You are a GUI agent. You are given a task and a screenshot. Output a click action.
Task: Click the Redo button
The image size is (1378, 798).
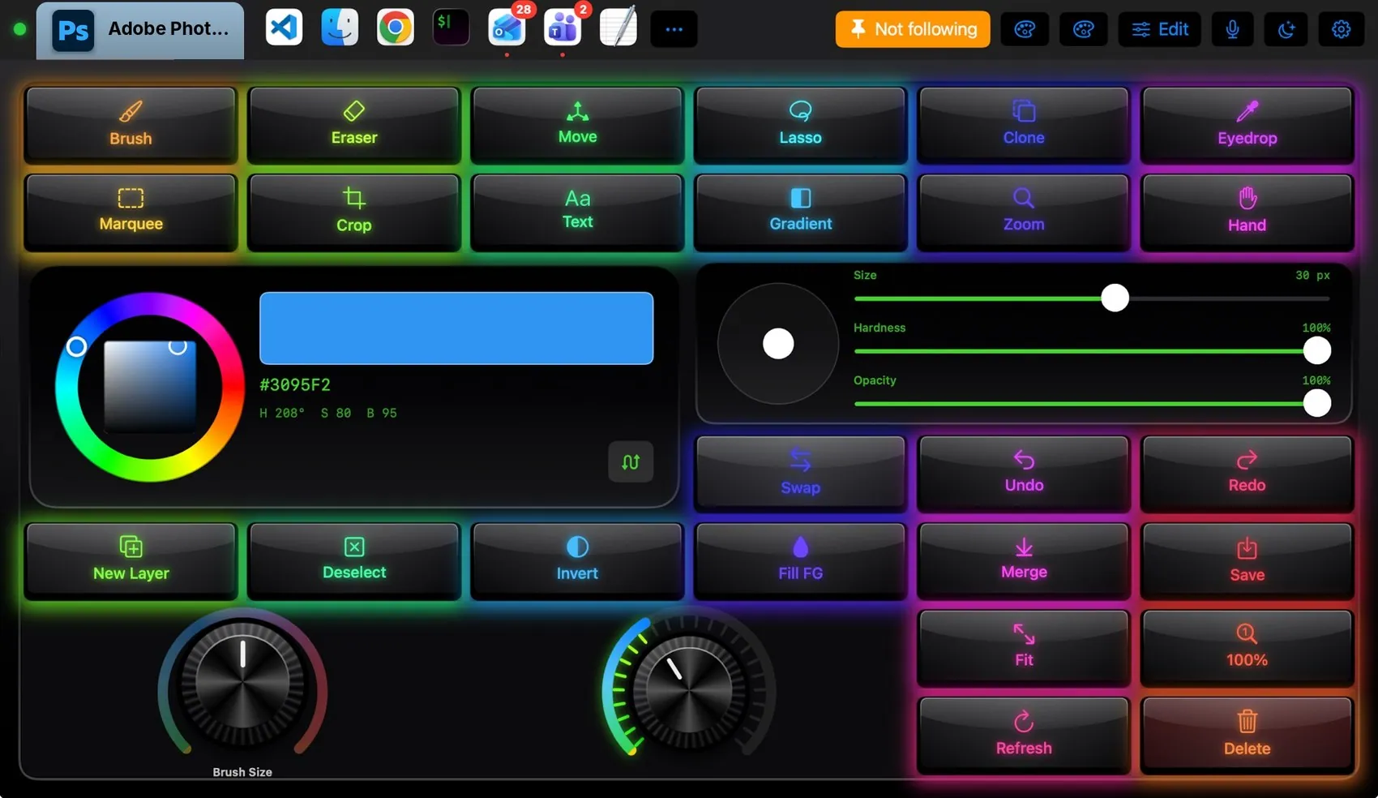pyautogui.click(x=1247, y=473)
